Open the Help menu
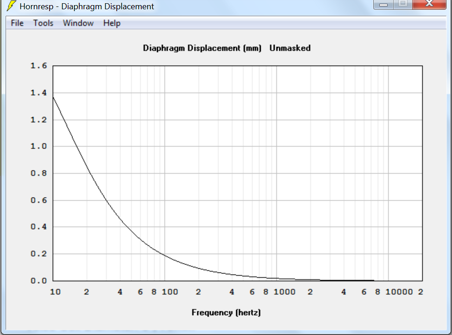 (x=112, y=23)
